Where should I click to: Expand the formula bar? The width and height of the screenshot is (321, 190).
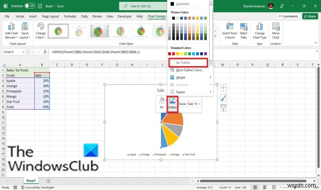click(317, 51)
